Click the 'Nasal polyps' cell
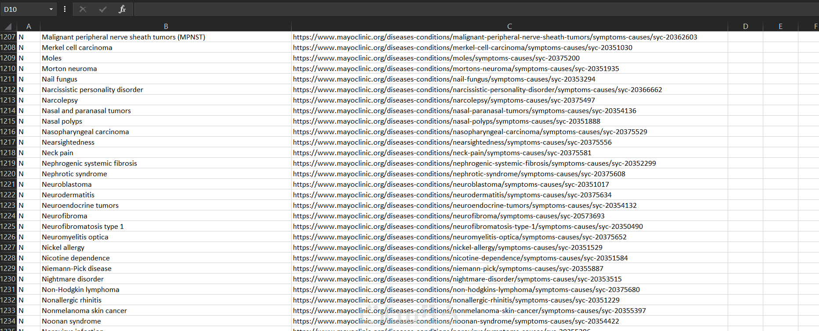 [x=166, y=121]
